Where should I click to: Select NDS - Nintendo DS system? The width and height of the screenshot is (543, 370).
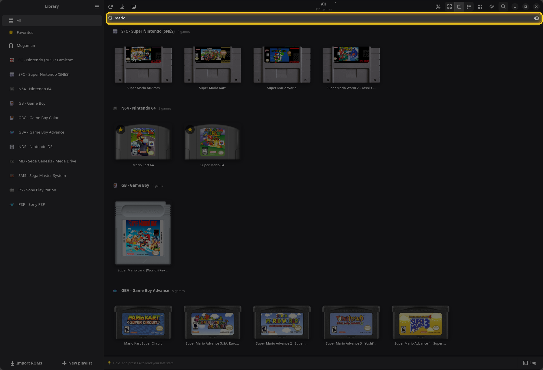(52, 147)
